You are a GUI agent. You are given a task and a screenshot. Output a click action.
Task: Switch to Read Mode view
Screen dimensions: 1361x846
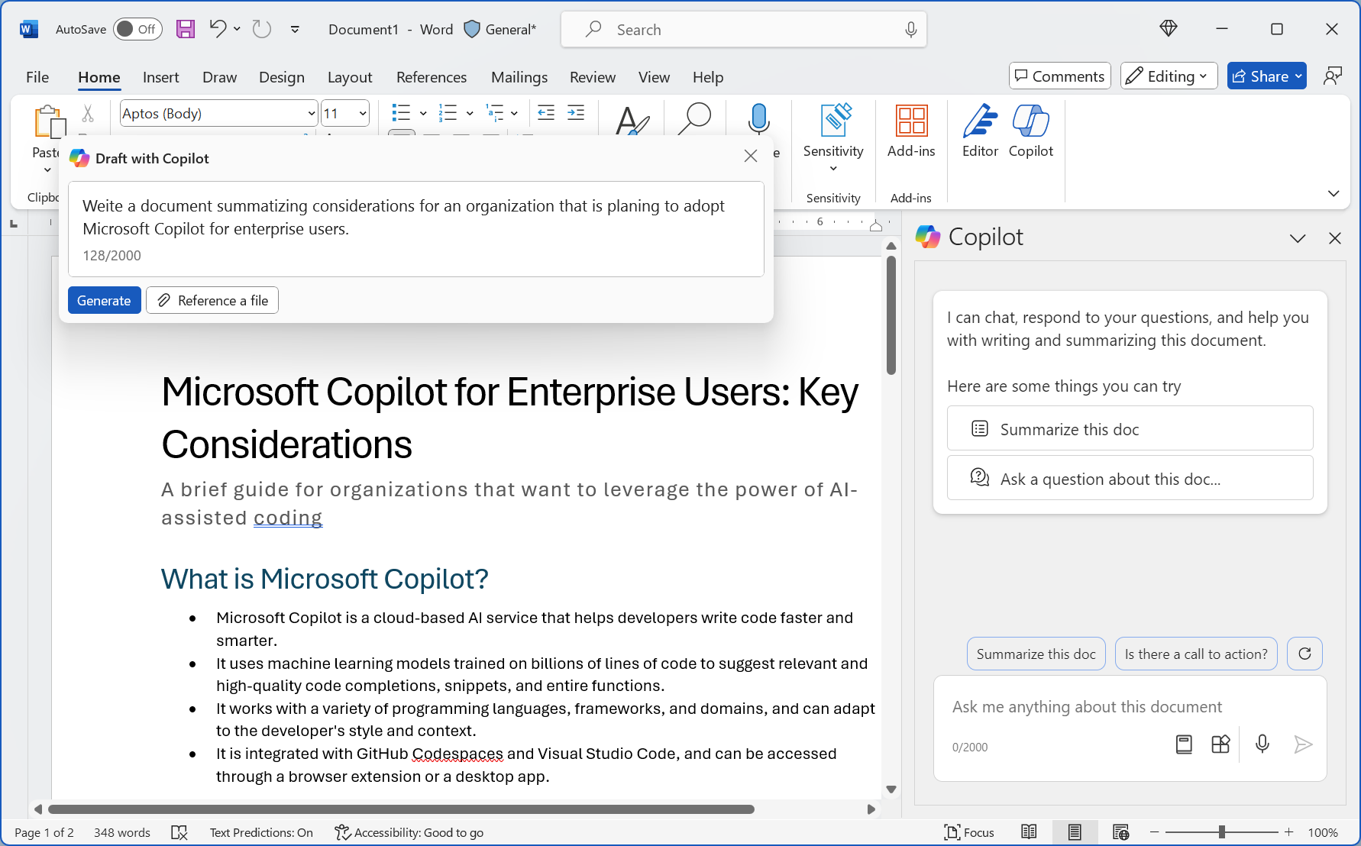coord(1029,832)
